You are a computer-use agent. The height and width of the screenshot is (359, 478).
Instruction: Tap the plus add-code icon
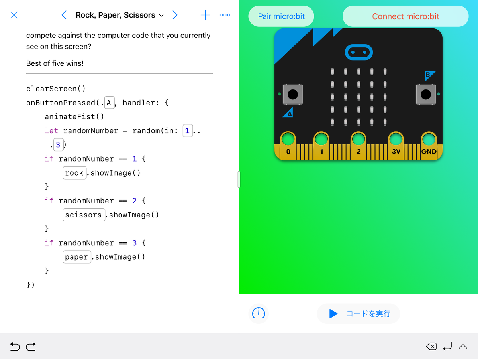(x=205, y=15)
